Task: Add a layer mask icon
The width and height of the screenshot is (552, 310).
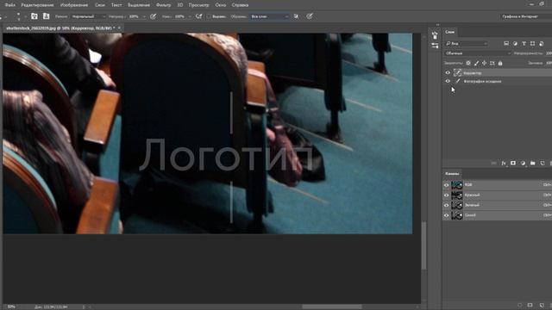Action: click(x=513, y=164)
